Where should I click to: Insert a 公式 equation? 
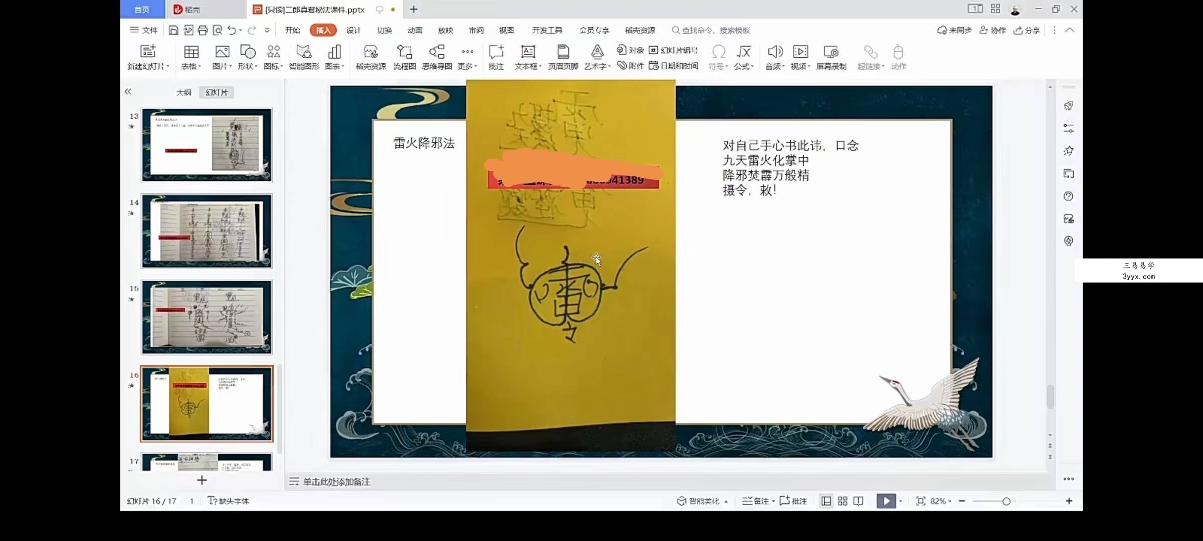tap(744, 57)
